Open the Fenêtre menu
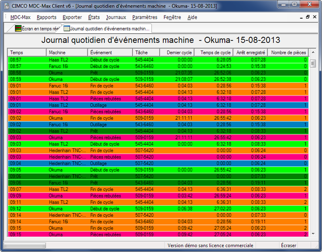 tap(172, 17)
